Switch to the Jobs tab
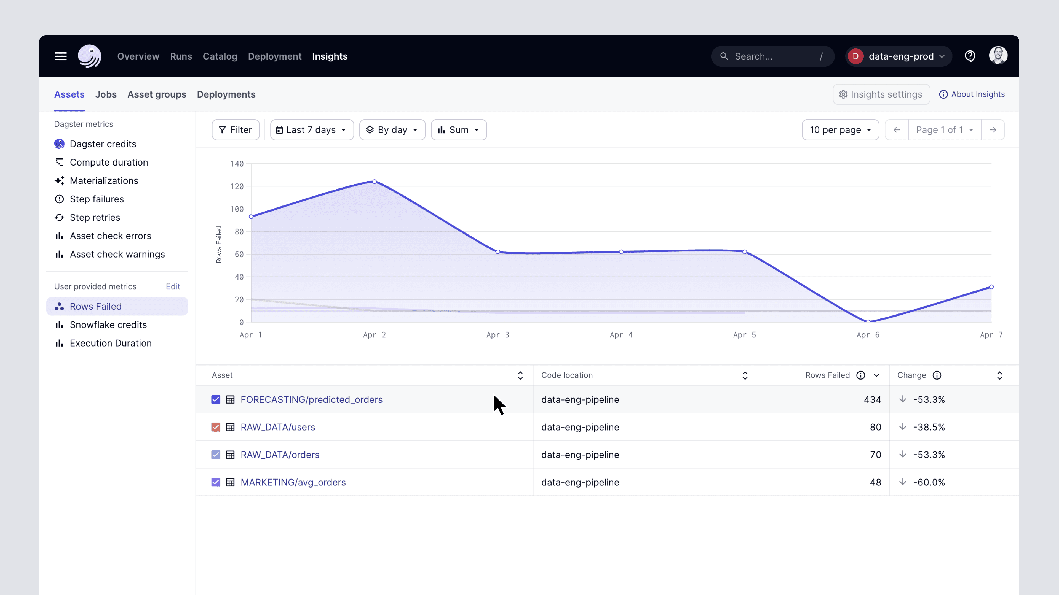Screen dimensions: 1059x595 tap(106, 94)
